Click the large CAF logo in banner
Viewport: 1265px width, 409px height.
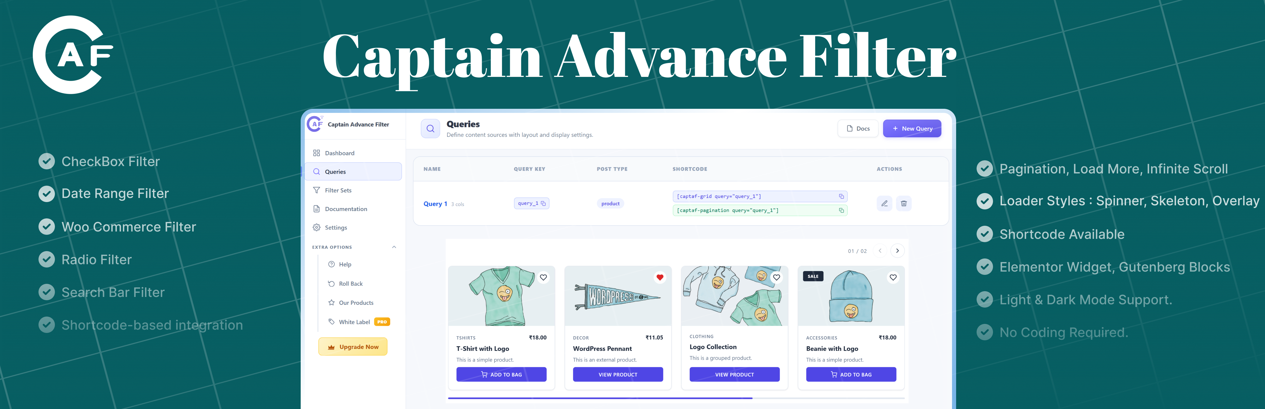click(73, 55)
